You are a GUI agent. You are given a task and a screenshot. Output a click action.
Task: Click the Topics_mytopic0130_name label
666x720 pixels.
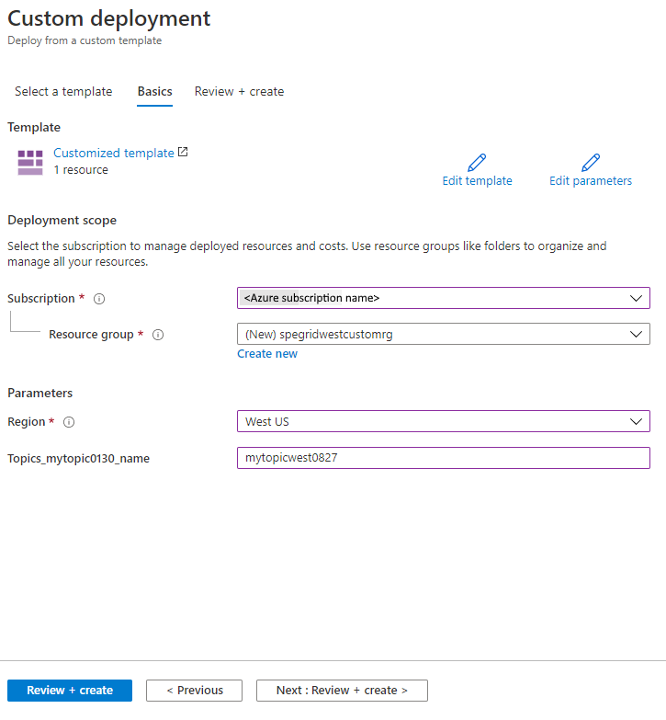click(78, 458)
